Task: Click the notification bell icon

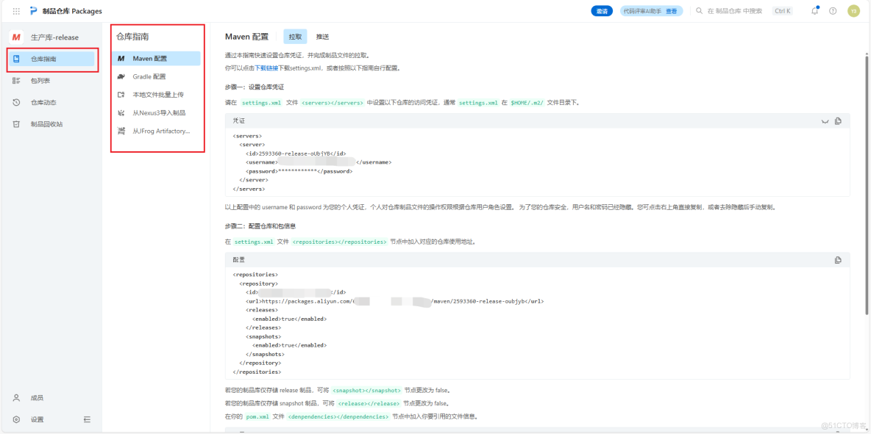Action: [814, 10]
